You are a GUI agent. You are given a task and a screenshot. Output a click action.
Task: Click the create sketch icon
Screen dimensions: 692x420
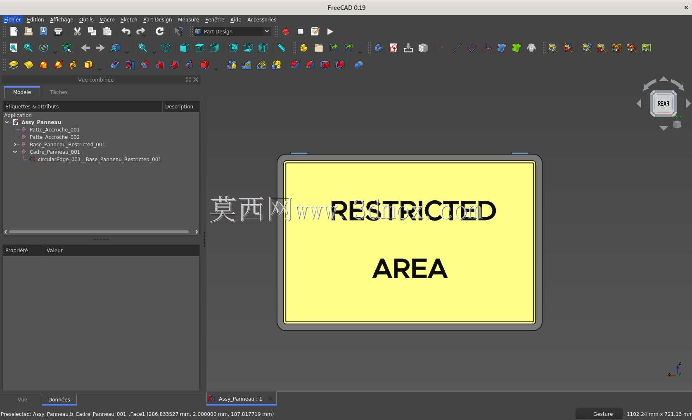(393, 48)
